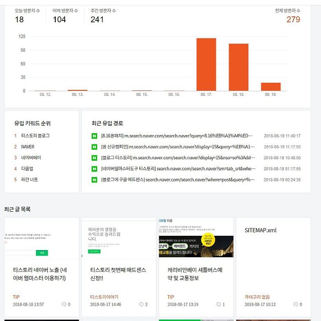Click timestamp 2018-08-19 00:24:36
Viewport: 321px width, 321px height.
[x=282, y=180]
